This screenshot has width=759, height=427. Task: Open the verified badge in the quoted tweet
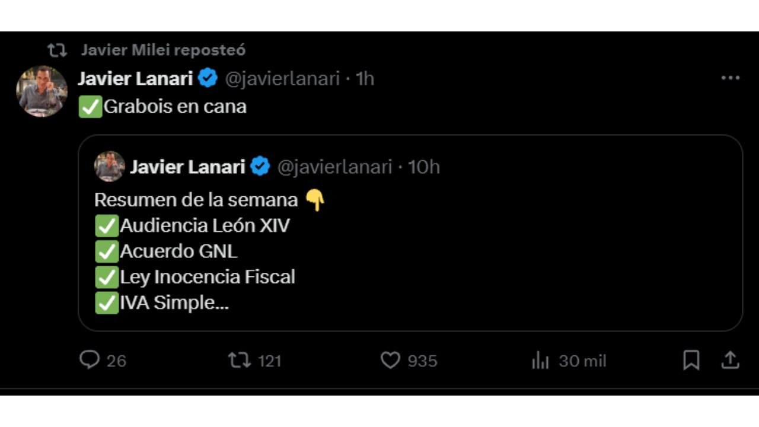260,167
